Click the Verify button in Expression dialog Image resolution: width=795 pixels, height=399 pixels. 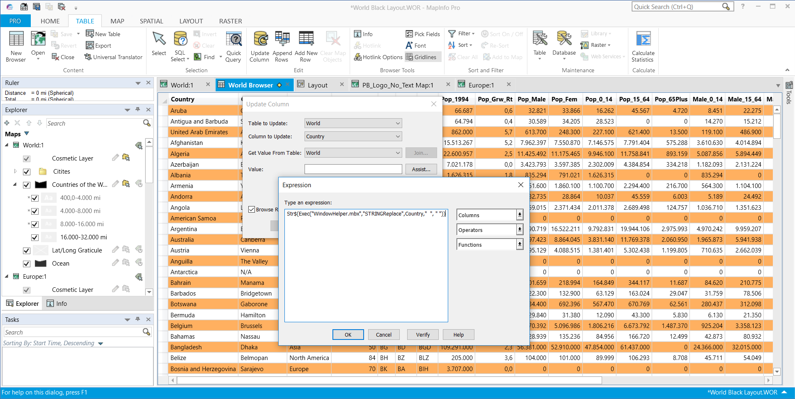pyautogui.click(x=422, y=334)
